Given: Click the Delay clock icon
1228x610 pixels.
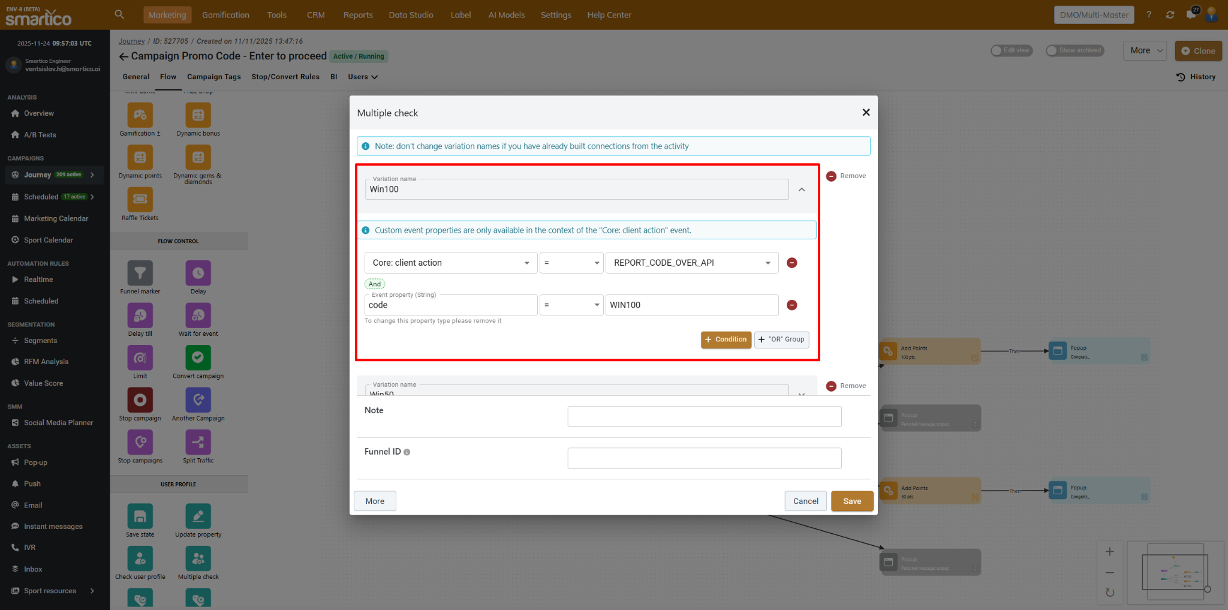Looking at the screenshot, I should 198,274.
